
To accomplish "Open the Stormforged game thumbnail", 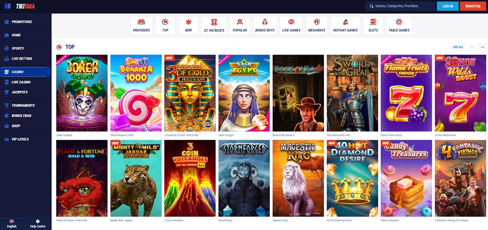I will [x=244, y=178].
